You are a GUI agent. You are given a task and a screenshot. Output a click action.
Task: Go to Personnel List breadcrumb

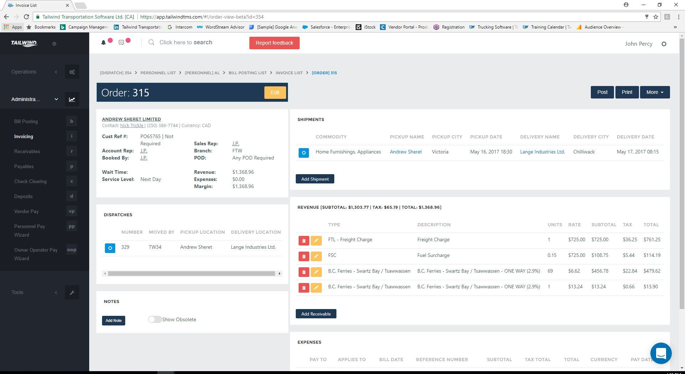(x=158, y=73)
